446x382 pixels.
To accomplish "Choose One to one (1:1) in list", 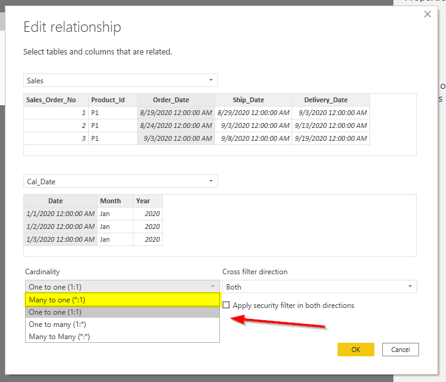I will tap(123, 312).
